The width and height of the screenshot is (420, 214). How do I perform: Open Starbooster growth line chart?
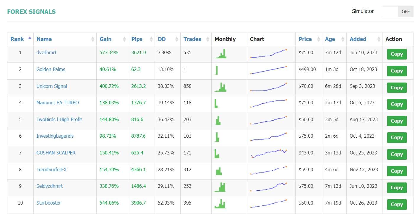[x=269, y=204]
